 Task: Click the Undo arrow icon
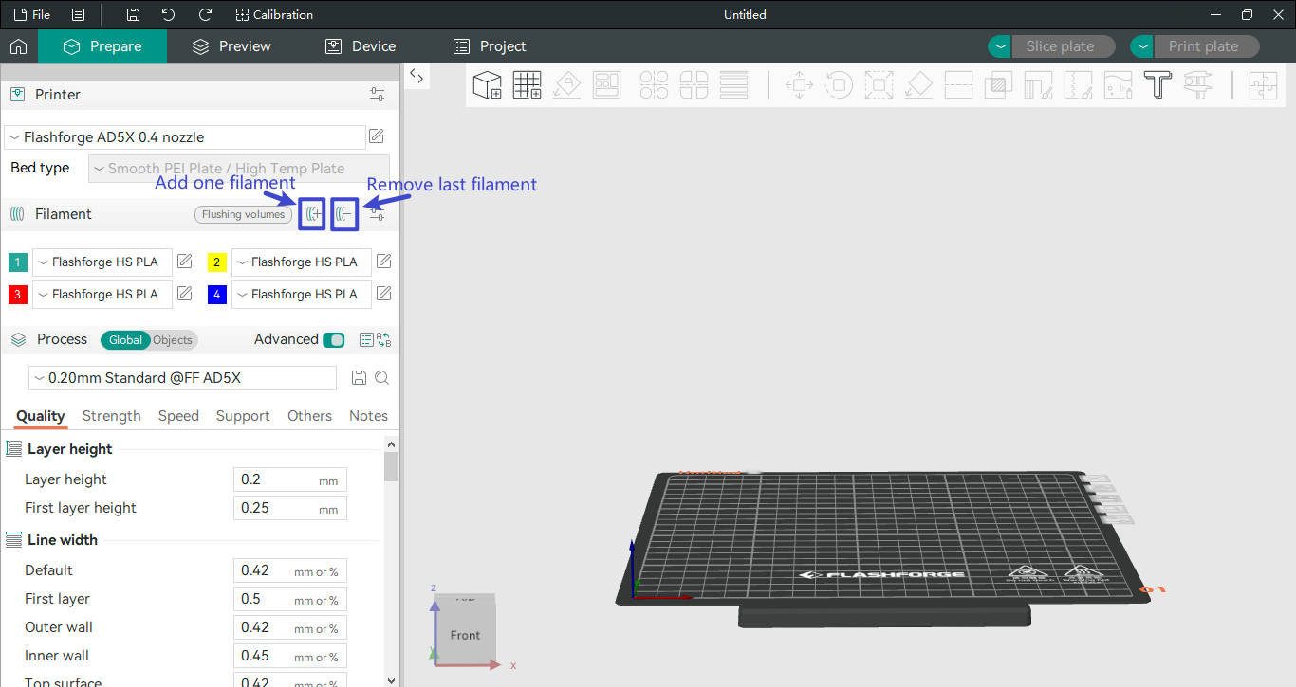coord(168,14)
